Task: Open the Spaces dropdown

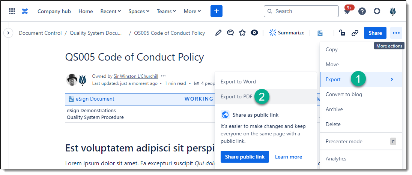Action: tap(138, 11)
